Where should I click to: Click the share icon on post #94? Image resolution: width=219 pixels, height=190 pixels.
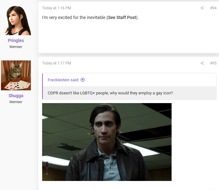pos(202,8)
